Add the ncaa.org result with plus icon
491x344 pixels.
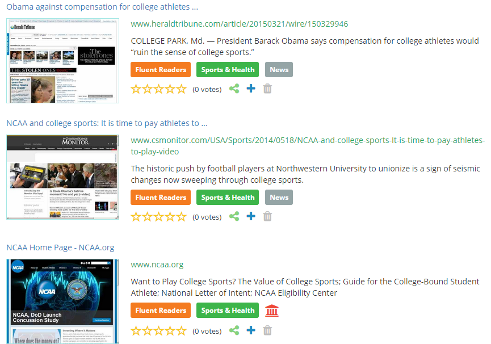(x=251, y=330)
